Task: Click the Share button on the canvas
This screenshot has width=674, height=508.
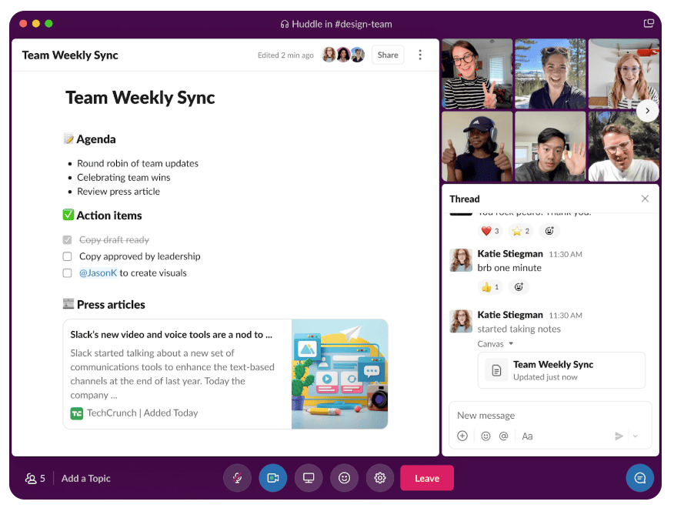Action: 388,55
